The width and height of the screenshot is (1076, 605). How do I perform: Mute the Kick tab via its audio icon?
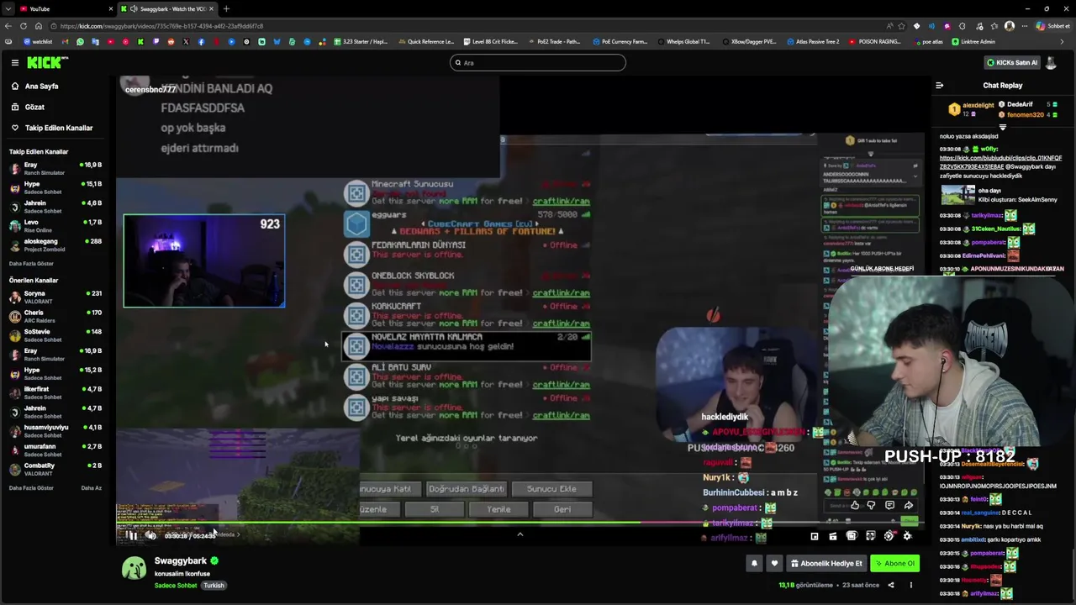pyautogui.click(x=133, y=8)
